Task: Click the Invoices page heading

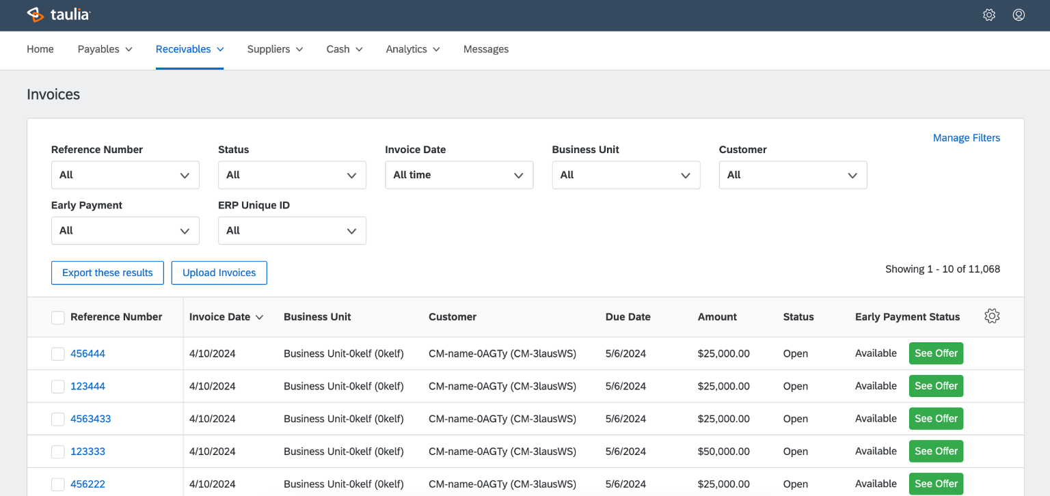Action: click(53, 94)
